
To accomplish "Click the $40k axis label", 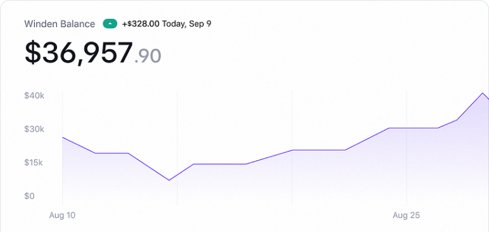I will point(34,95).
